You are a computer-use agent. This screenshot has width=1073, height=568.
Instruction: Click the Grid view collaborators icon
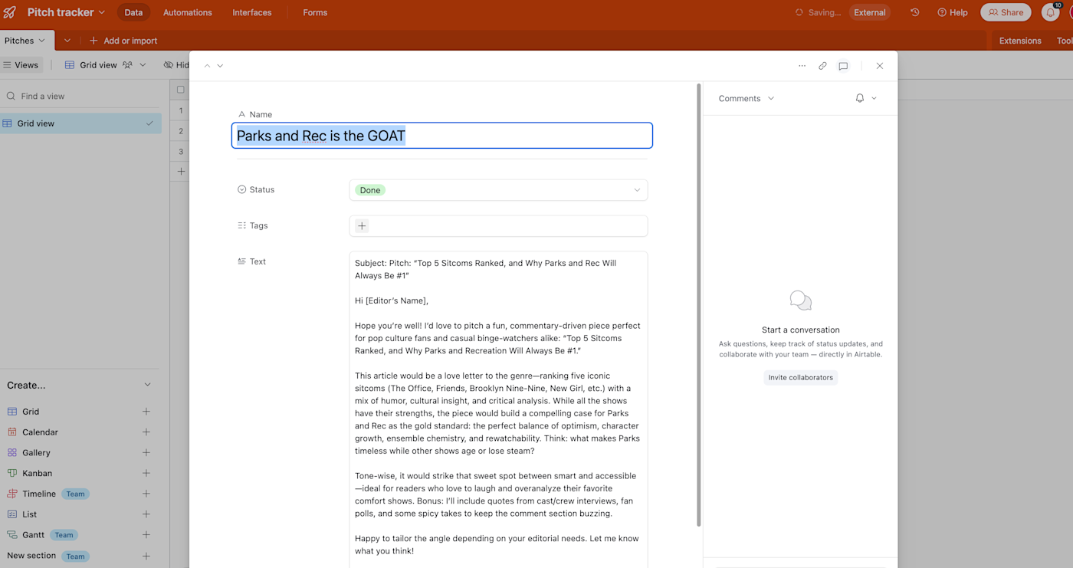point(127,65)
